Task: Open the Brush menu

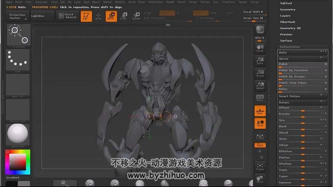Action: pos(19,2)
